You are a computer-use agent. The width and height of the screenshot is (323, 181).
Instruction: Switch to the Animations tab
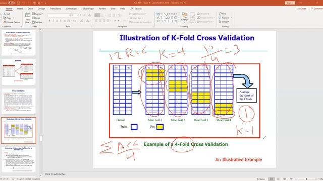click(x=72, y=9)
